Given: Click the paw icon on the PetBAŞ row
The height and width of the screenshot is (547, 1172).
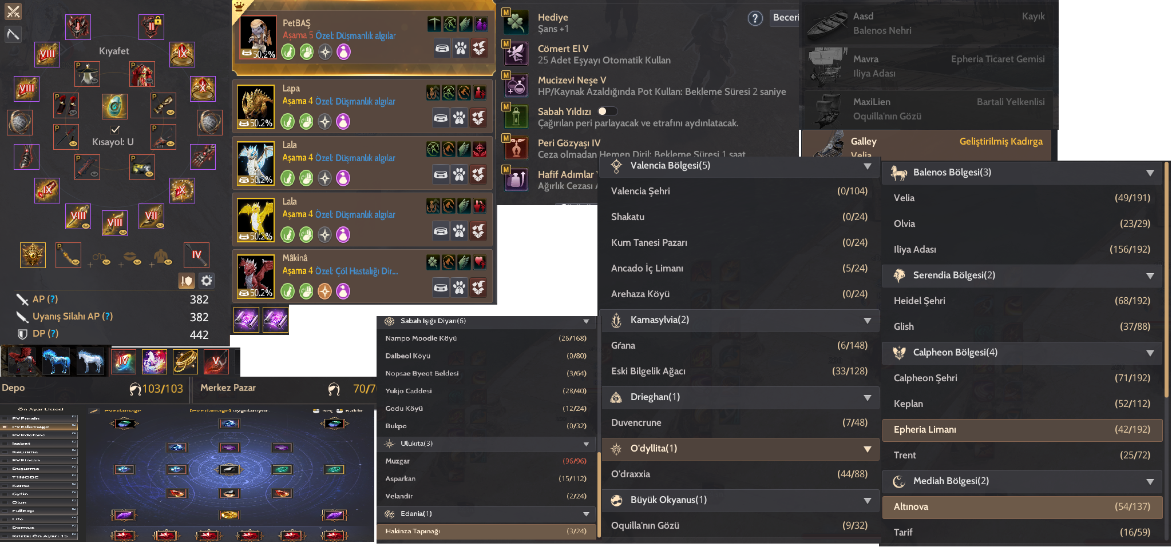Looking at the screenshot, I should [x=461, y=49].
